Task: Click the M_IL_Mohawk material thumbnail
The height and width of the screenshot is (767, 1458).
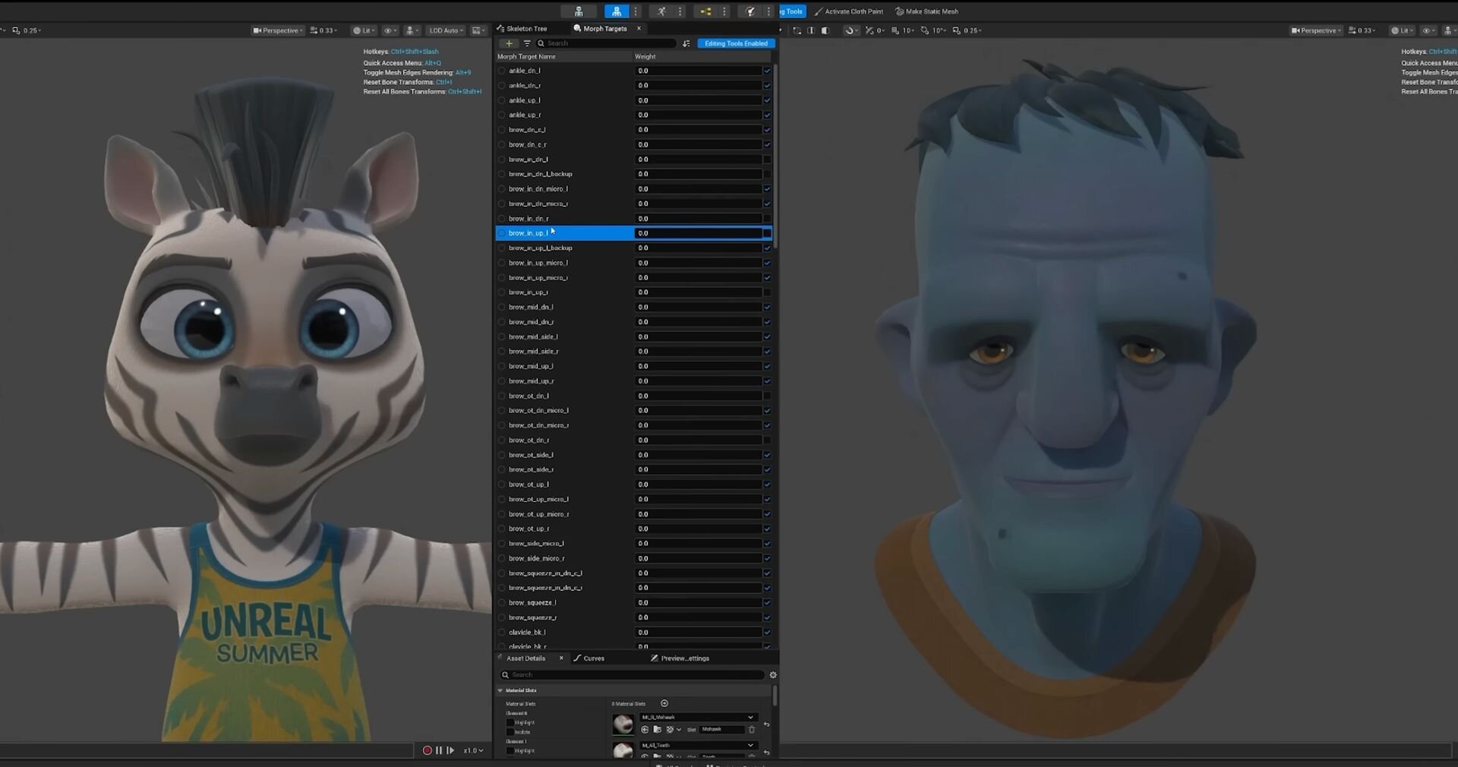Action: (x=623, y=724)
